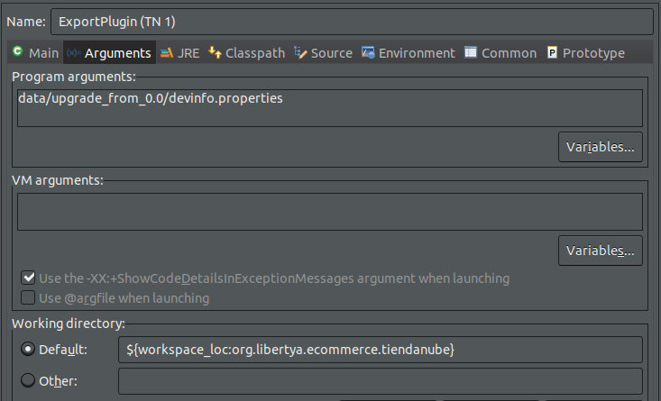Select the Arguments tab
This screenshot has height=401, width=661.
click(110, 52)
